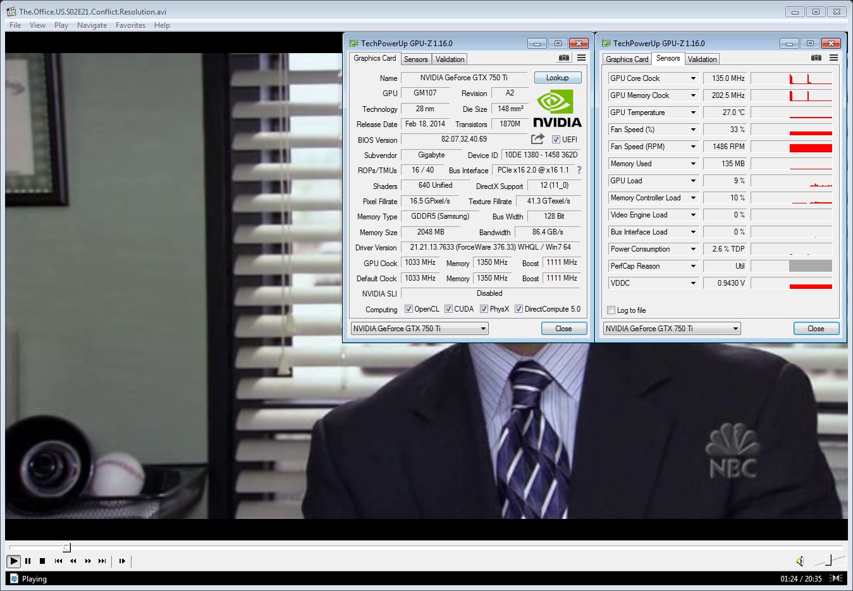Click the playback time 01:24 / 20:35

801,578
